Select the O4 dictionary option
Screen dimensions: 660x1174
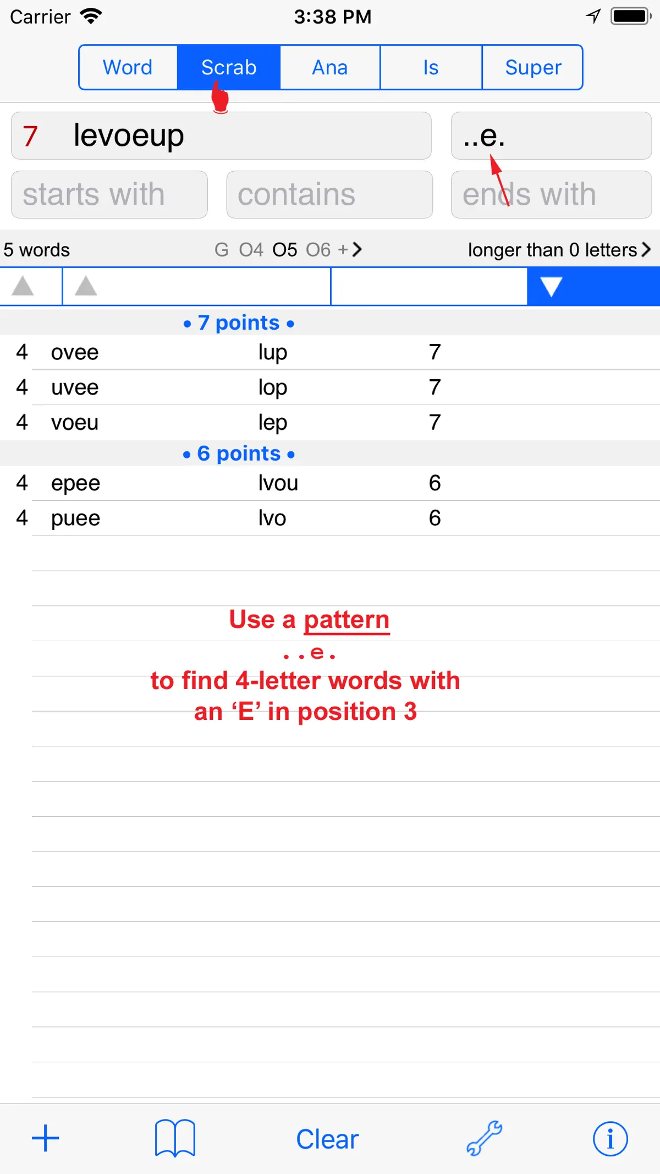click(251, 250)
